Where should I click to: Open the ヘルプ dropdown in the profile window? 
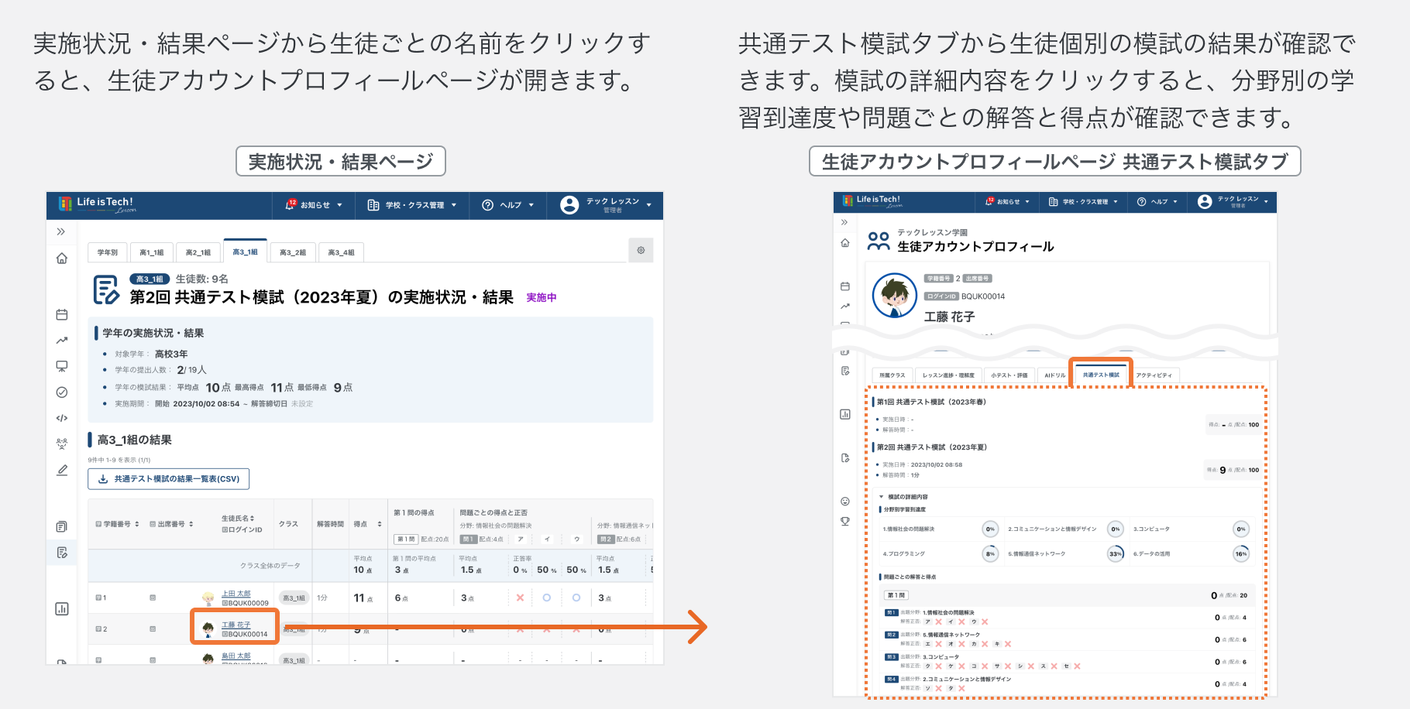click(x=1157, y=201)
